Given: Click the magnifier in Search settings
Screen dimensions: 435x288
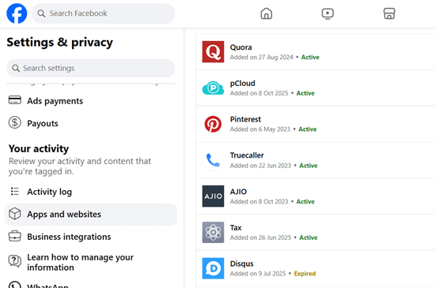Looking at the screenshot, I should click(16, 68).
